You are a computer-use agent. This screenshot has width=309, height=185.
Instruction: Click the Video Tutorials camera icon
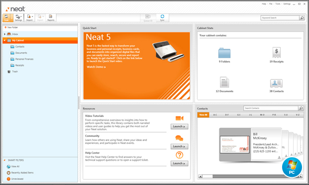(179, 118)
